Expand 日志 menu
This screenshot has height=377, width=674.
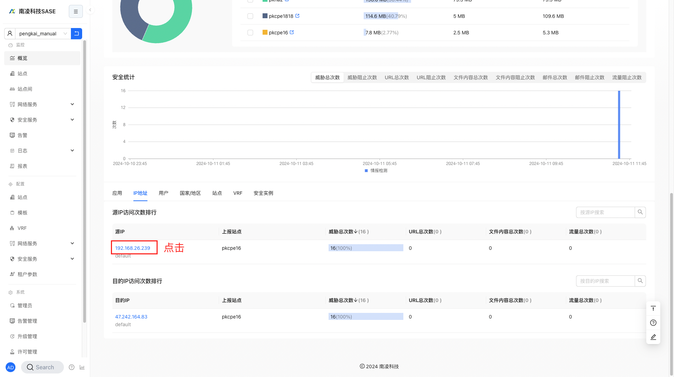pyautogui.click(x=42, y=151)
